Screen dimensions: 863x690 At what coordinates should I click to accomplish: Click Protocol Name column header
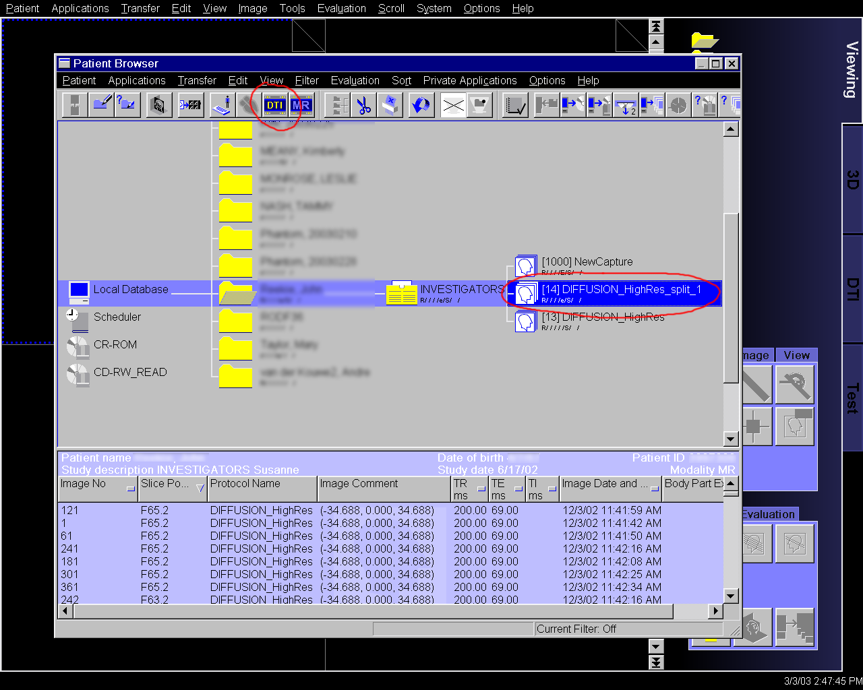[x=262, y=489]
